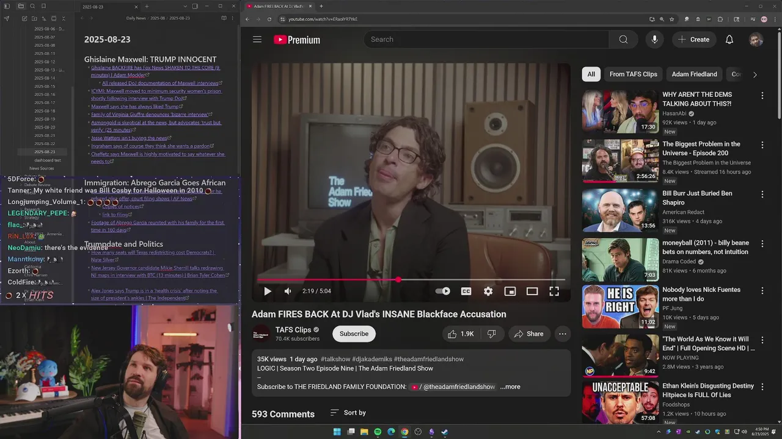
Task: Open the YouTube account avatar menu
Action: click(756, 40)
